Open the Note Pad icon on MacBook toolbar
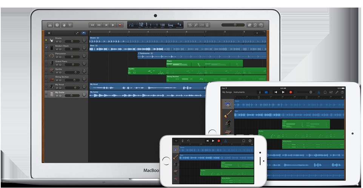Viewport: 363px width, 188px height. click(x=249, y=25)
